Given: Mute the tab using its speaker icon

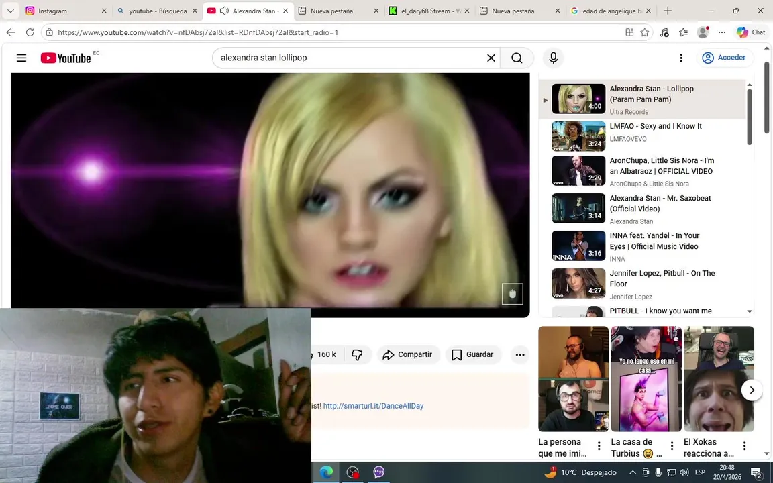Looking at the screenshot, I should (x=224, y=11).
